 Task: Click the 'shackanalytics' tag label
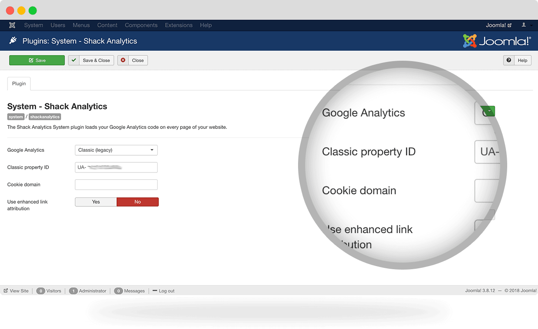pyautogui.click(x=45, y=117)
